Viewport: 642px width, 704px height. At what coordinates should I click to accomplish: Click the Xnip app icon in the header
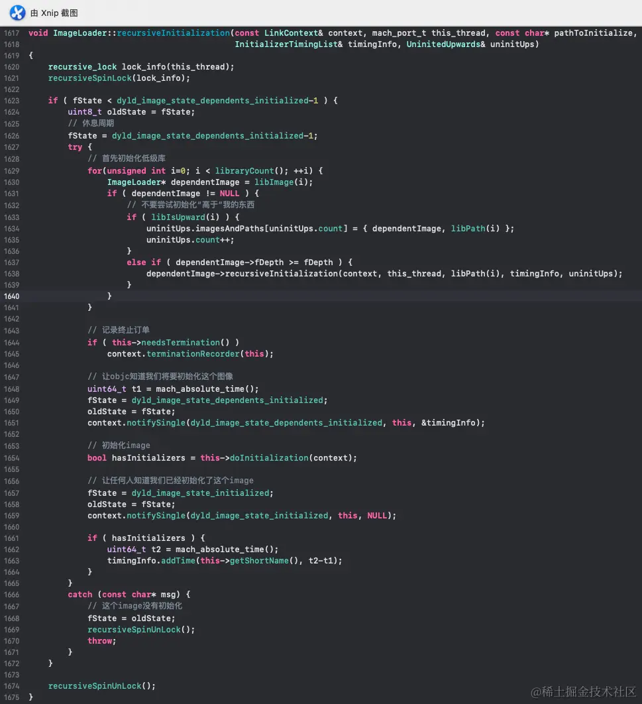(x=17, y=13)
